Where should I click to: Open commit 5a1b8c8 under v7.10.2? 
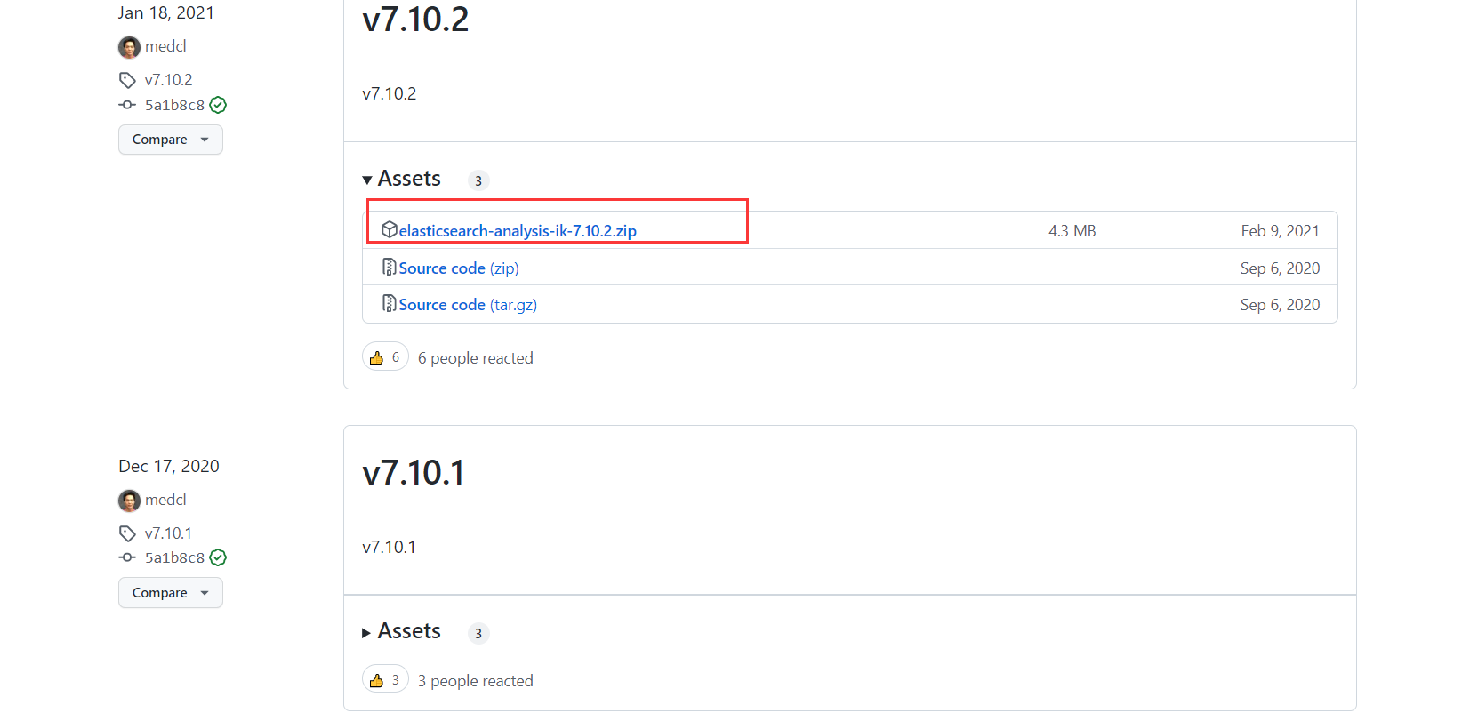click(174, 105)
